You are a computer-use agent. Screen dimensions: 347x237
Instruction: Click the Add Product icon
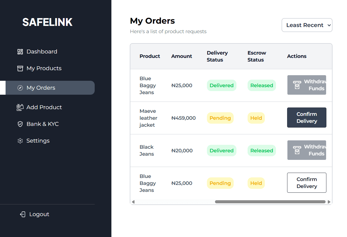[20, 107]
